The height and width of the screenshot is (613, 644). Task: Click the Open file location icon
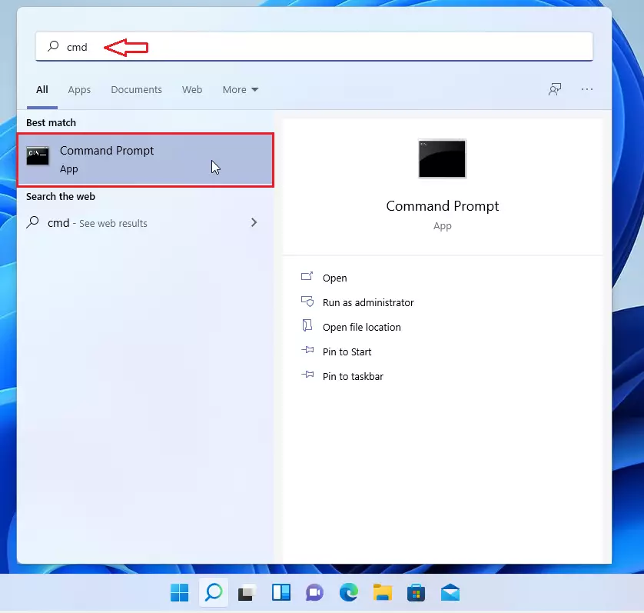click(x=307, y=325)
